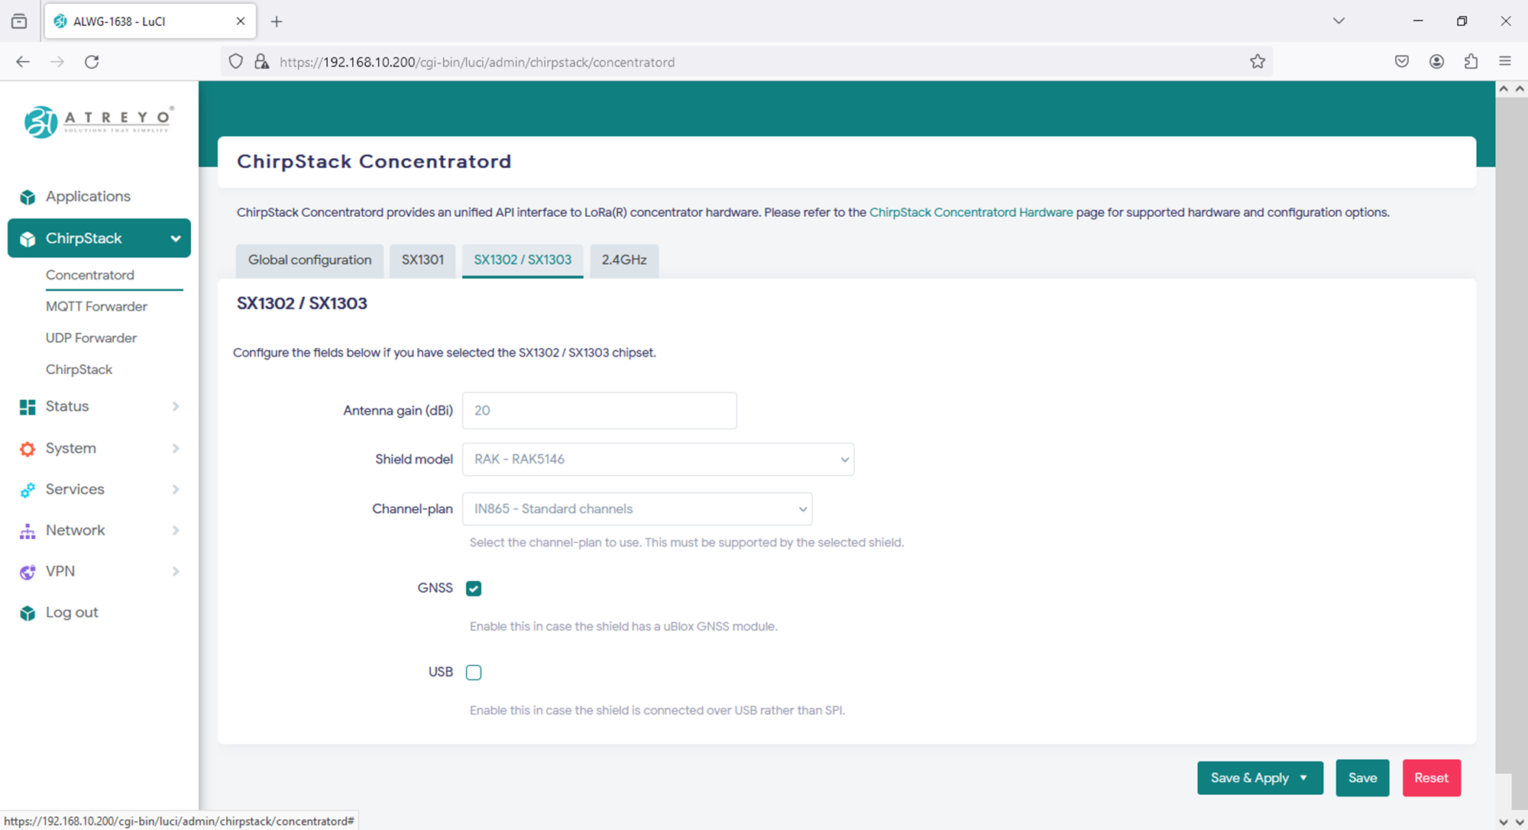Screen dimensions: 1528x830
Task: Open the Concentratord submenu item
Action: point(90,275)
